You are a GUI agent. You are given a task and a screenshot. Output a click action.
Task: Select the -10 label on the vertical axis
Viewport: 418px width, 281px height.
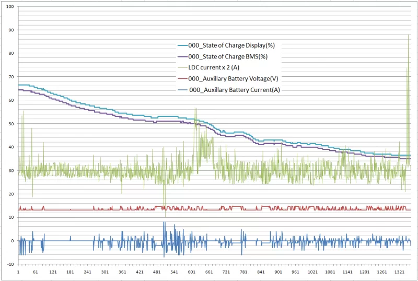(10, 264)
